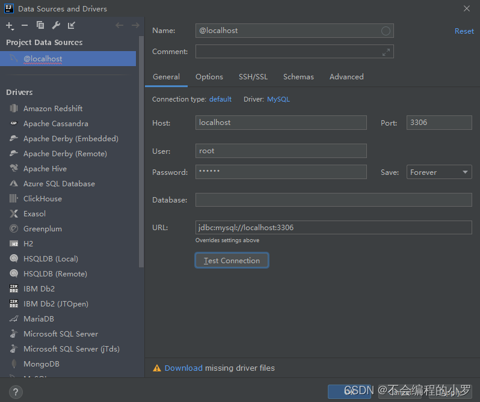Duplicate the data source via copy icon
480x402 pixels.
pyautogui.click(x=40, y=25)
